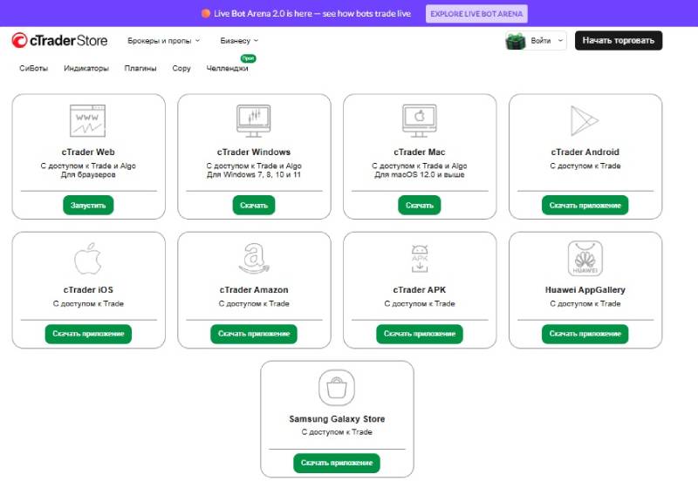Download cTrader Mac with Скачать
This screenshot has height=481, width=698.
click(420, 205)
